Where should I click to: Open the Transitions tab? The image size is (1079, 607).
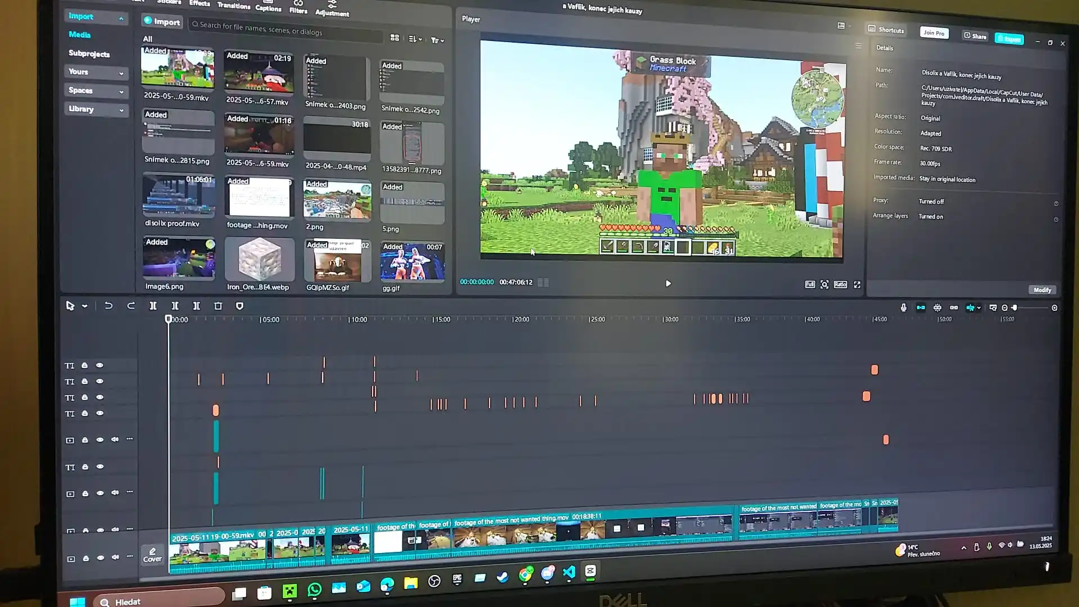[x=234, y=5]
